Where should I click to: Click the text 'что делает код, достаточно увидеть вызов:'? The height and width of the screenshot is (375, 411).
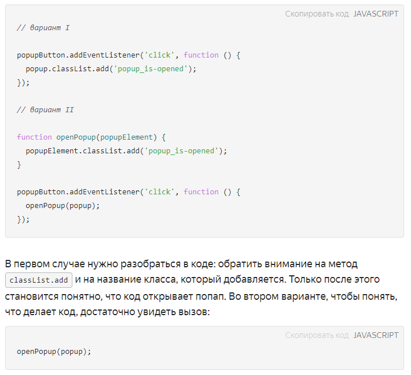coord(108,312)
